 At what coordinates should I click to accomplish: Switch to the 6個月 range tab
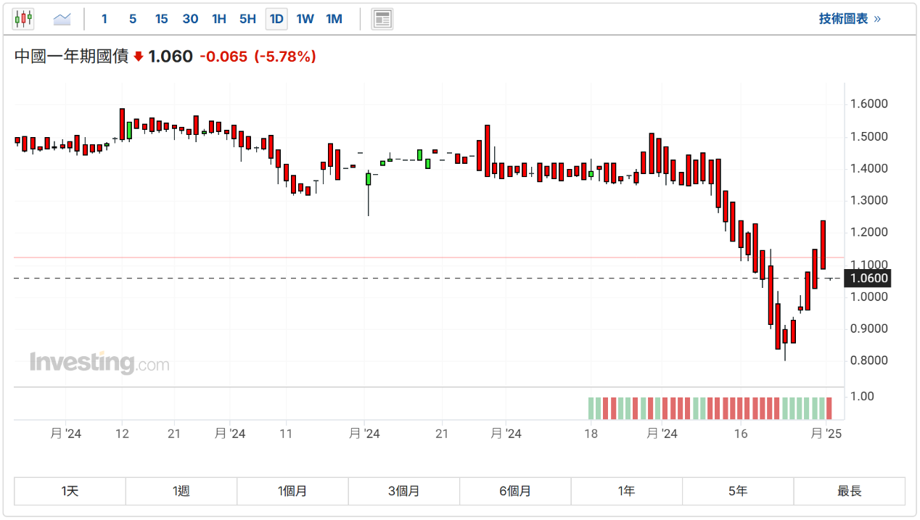pos(515,491)
